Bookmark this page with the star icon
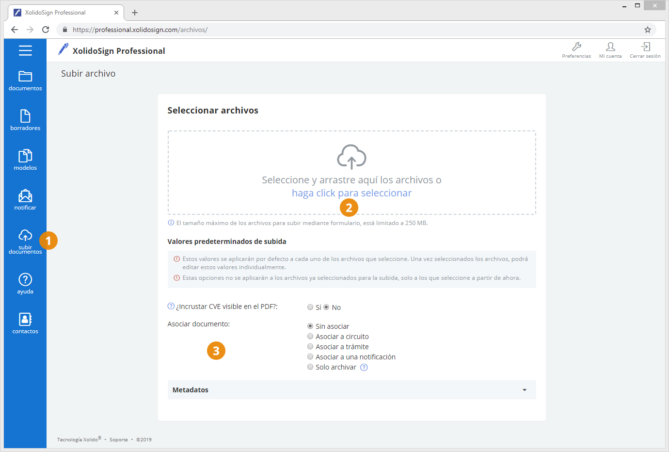The image size is (669, 452). pyautogui.click(x=647, y=30)
